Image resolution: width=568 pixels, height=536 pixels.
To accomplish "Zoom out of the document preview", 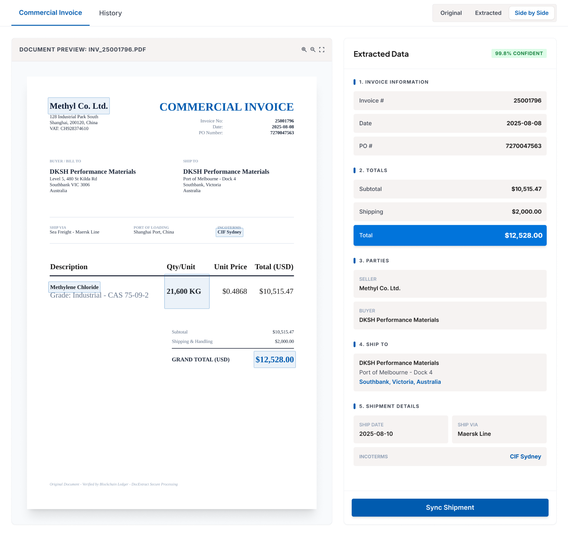I will (313, 50).
